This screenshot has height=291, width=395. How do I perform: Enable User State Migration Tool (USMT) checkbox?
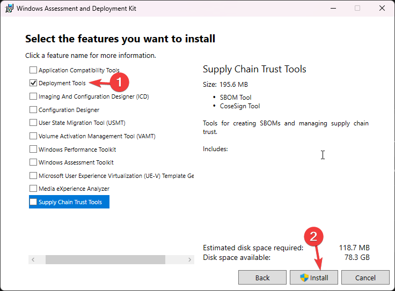coord(33,123)
